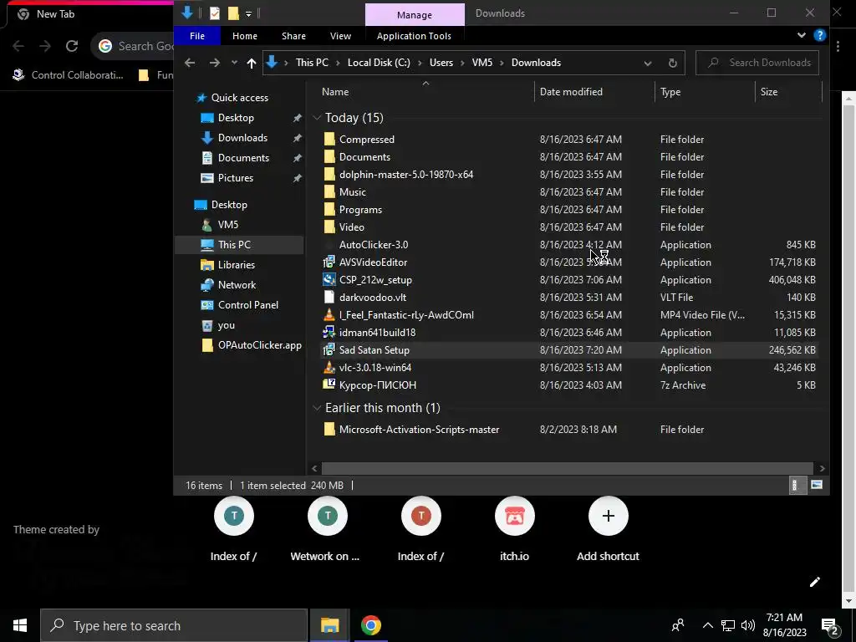Select the darkvoodoo.vlt file icon
The height and width of the screenshot is (642, 856).
pos(329,297)
